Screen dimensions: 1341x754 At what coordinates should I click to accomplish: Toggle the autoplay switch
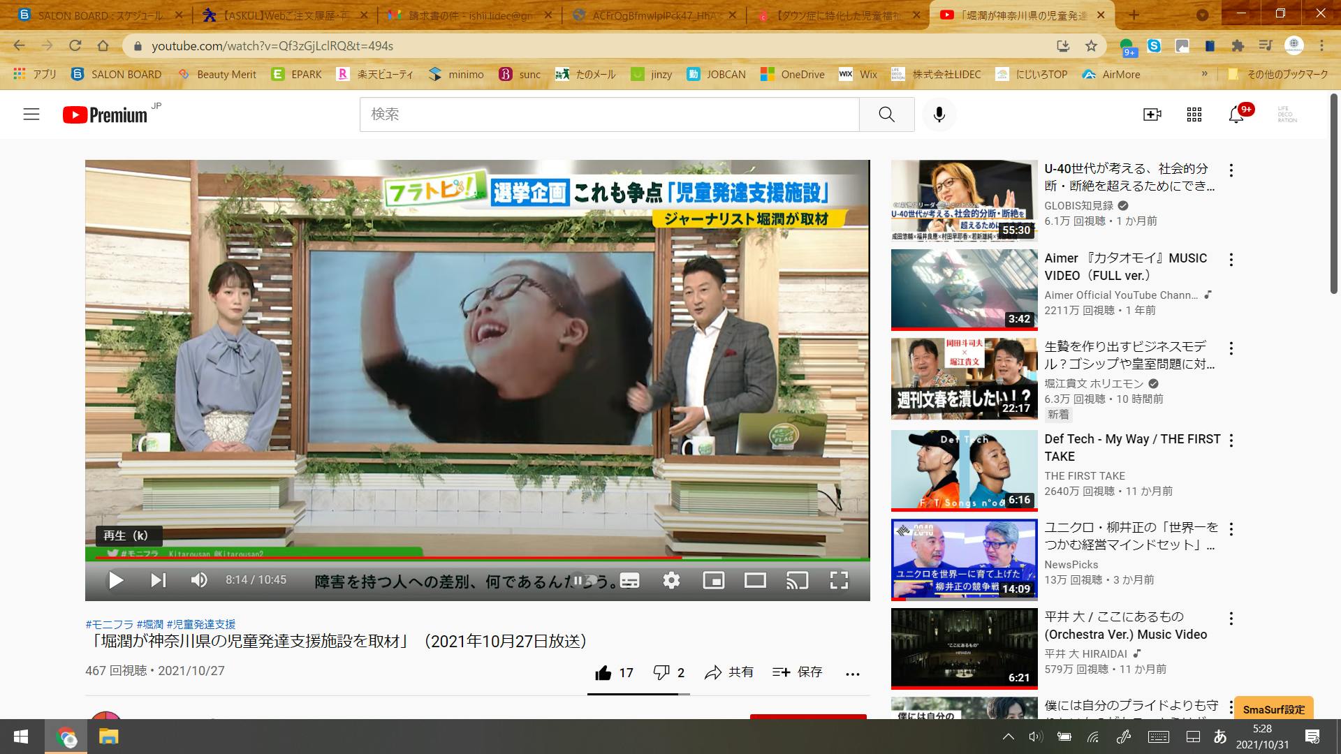point(585,580)
